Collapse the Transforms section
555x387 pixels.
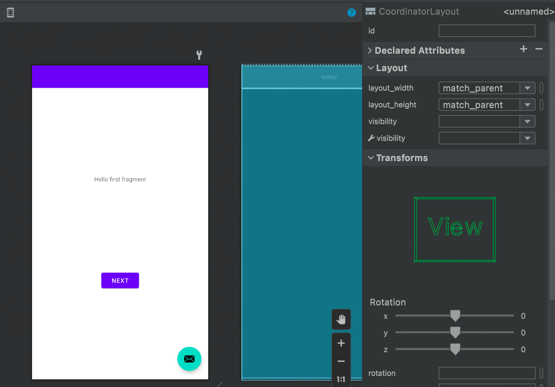371,158
